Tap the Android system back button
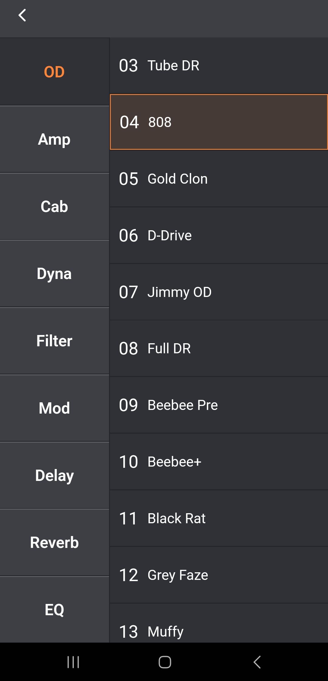 click(x=257, y=662)
